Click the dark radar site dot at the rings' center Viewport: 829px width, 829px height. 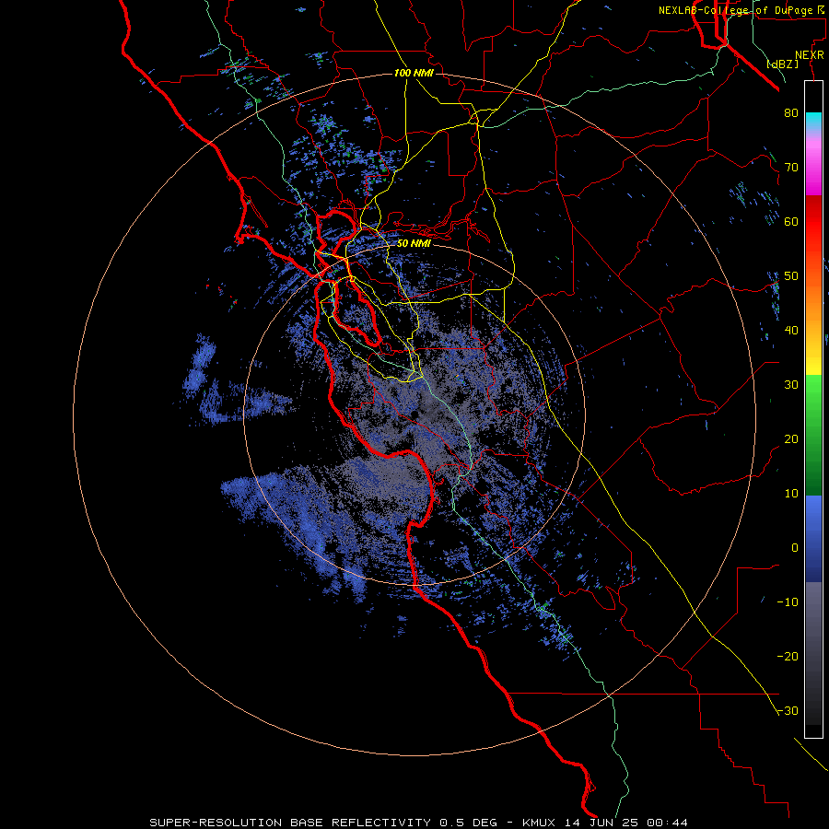coord(414,414)
